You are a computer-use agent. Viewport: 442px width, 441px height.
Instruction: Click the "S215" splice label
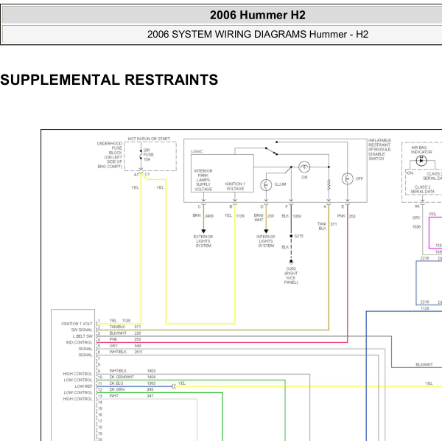coord(299,236)
